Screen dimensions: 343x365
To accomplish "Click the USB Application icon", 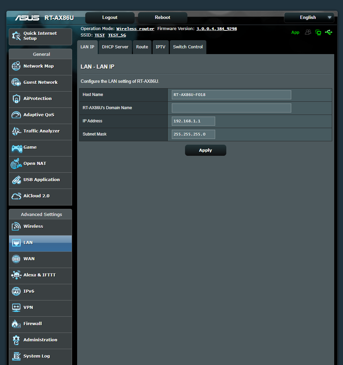I will pos(16,180).
